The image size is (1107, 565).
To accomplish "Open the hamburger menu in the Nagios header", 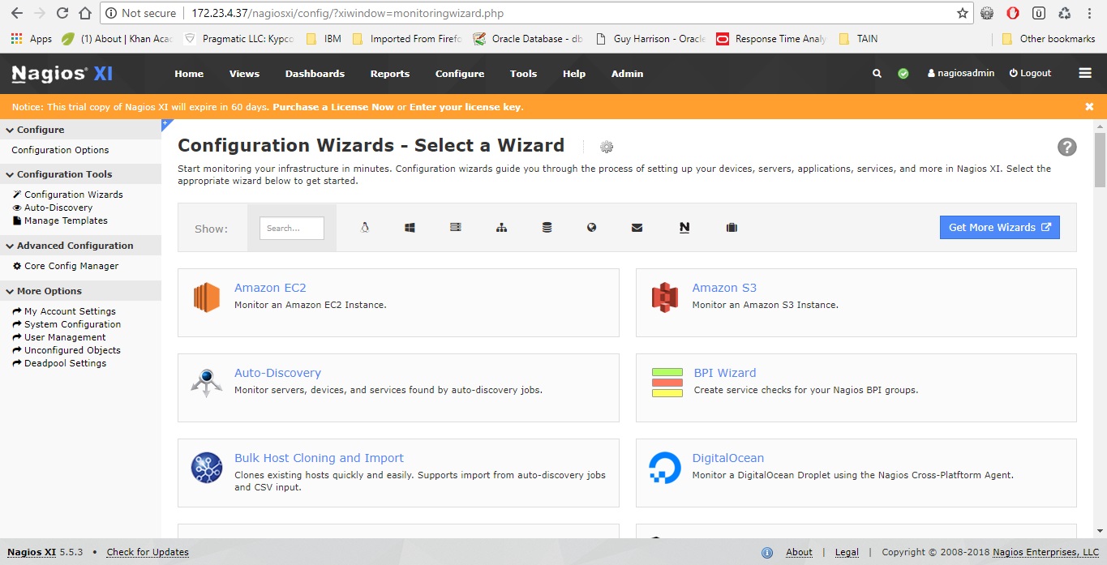I will tap(1085, 73).
